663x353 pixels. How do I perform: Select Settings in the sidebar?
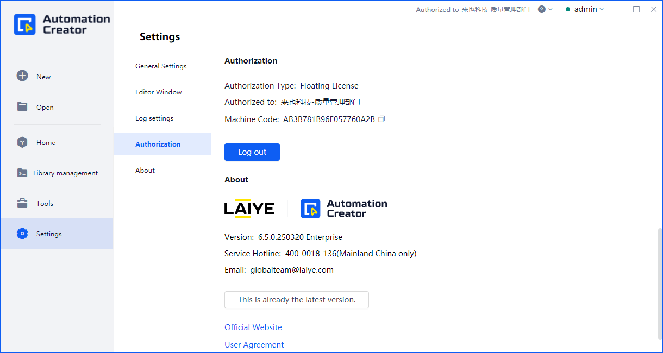(57, 234)
